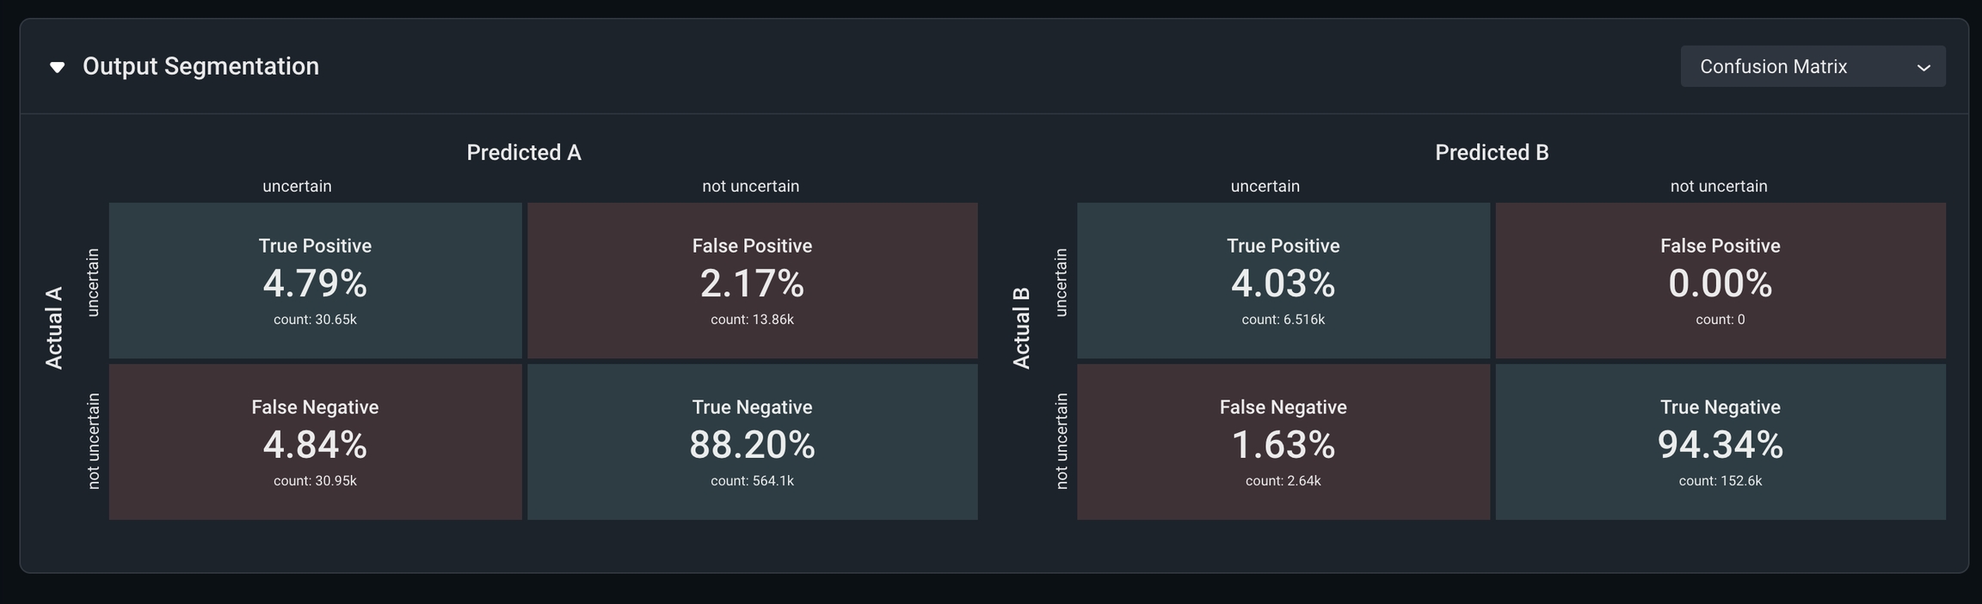The height and width of the screenshot is (604, 1982).
Task: Click the Predicted B matrix title
Action: [1492, 153]
